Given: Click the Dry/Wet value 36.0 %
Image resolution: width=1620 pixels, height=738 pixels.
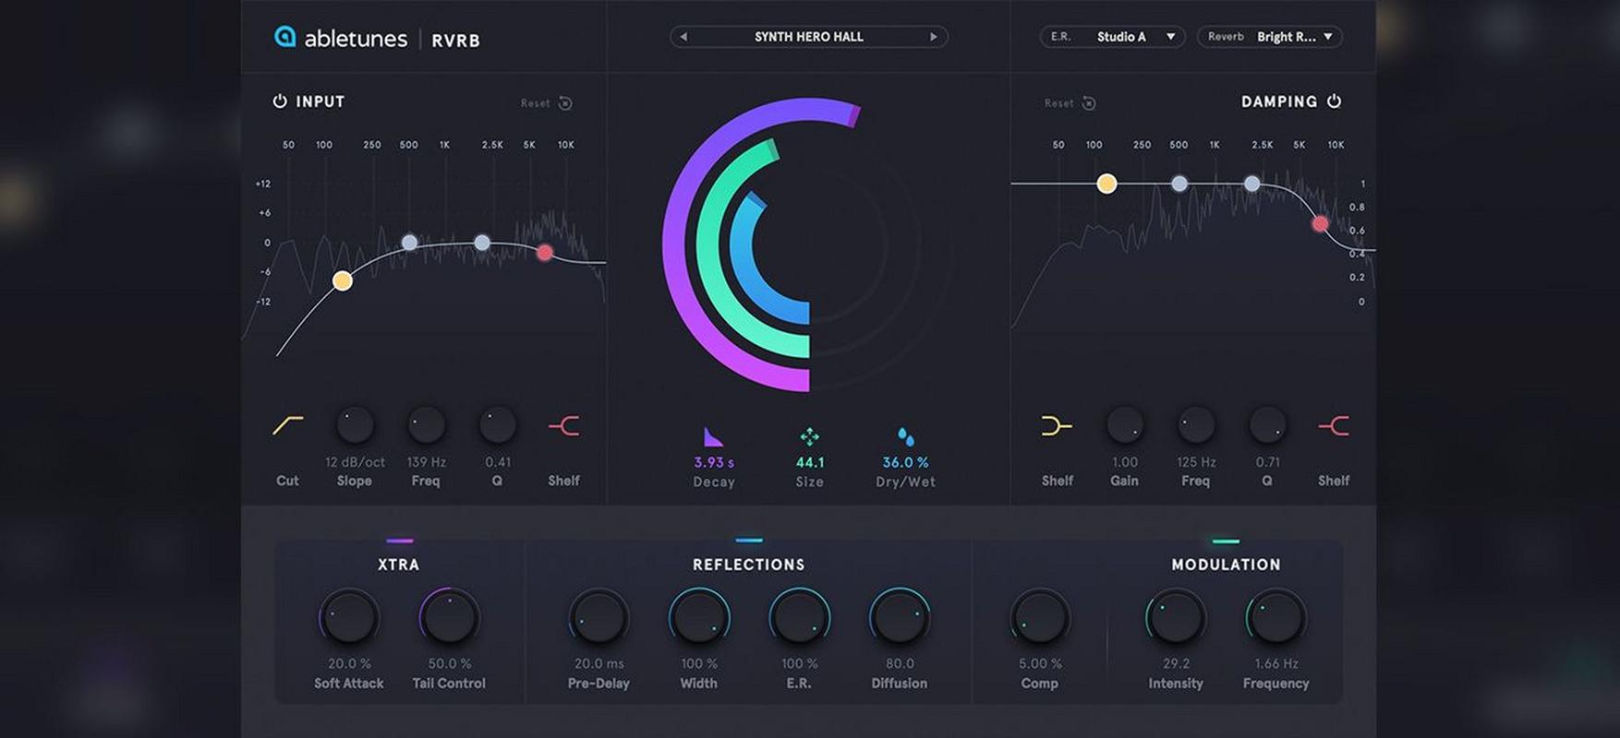Looking at the screenshot, I should coord(905,462).
